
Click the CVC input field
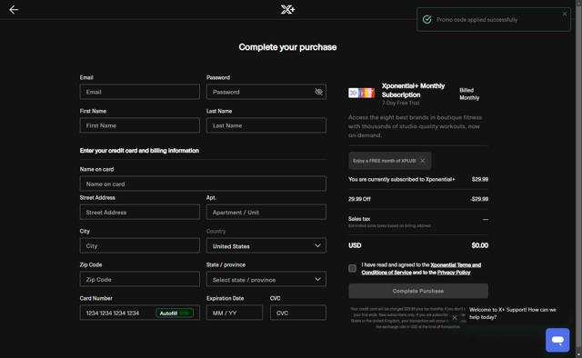tap(298, 313)
